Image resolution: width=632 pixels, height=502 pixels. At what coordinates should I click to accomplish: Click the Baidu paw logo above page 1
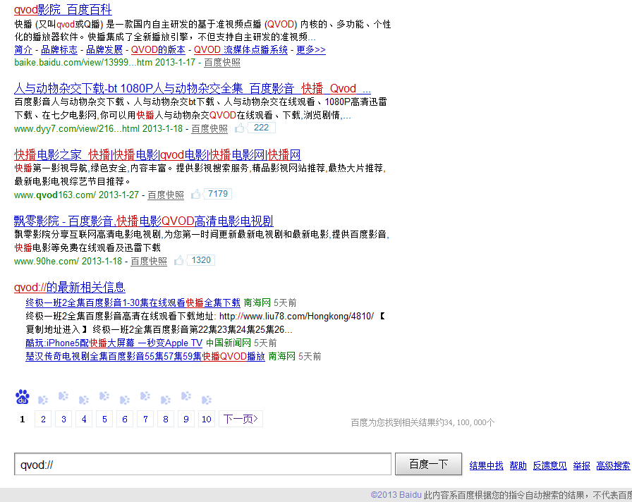tap(23, 397)
